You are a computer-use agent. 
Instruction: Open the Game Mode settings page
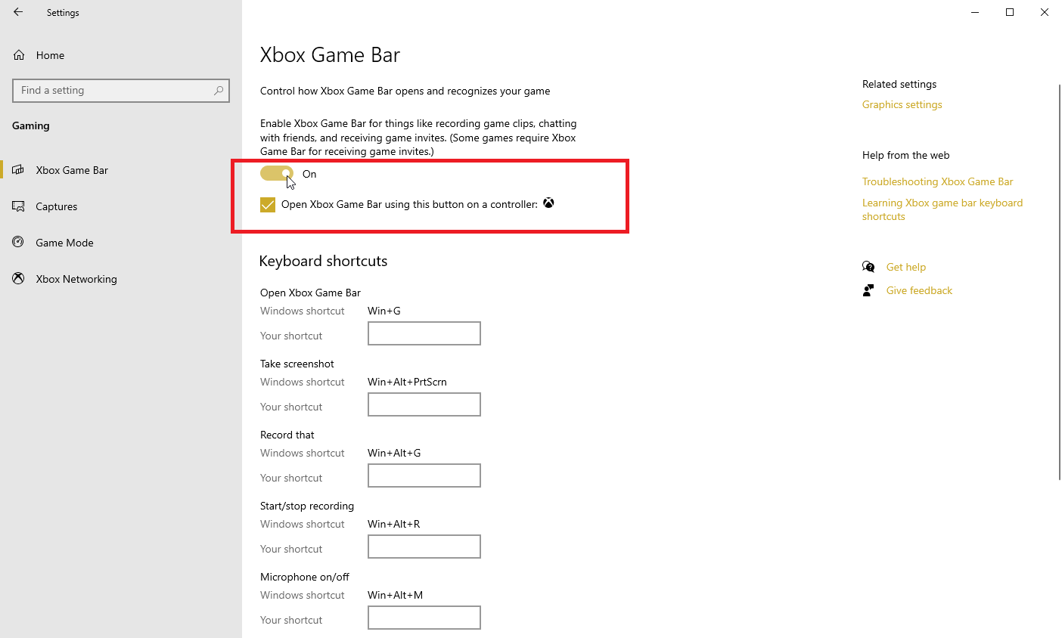point(121,243)
